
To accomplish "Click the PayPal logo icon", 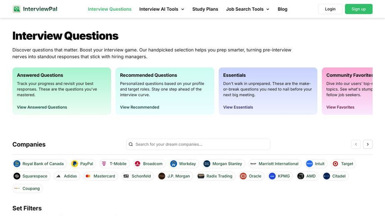I will (75, 164).
